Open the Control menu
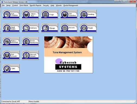 click(x=15, y=5)
